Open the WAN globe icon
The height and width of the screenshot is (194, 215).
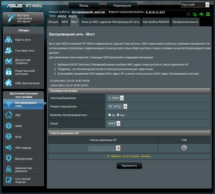pyautogui.click(x=9, y=126)
